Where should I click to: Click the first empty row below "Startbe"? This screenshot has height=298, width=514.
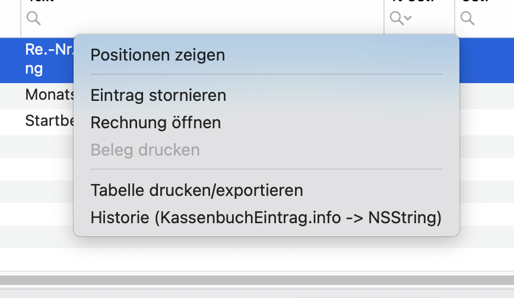[x=36, y=145]
